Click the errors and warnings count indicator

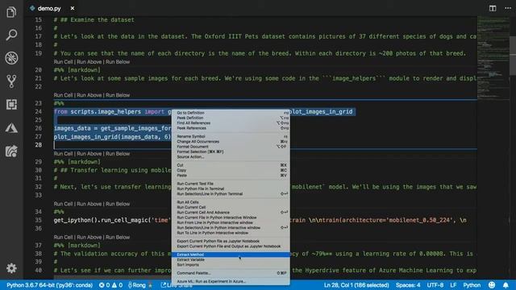coord(111,285)
